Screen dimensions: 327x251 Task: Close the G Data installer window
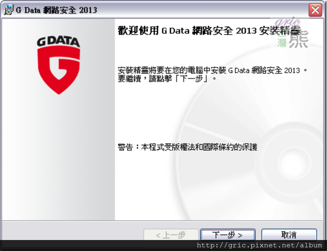[x=315, y=10]
